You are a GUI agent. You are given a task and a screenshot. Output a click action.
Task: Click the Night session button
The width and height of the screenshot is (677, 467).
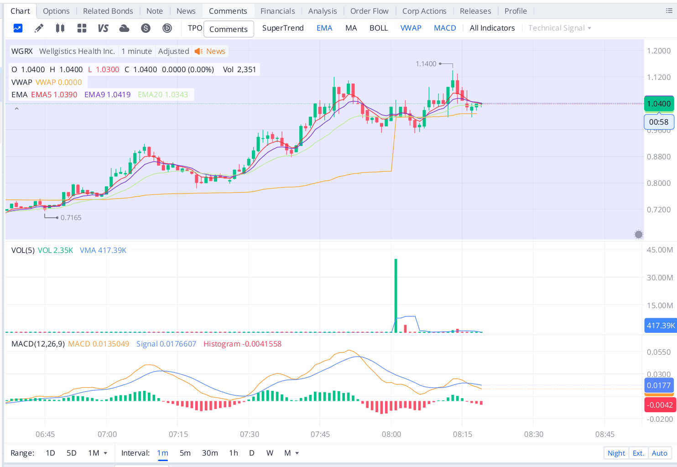pyautogui.click(x=616, y=453)
